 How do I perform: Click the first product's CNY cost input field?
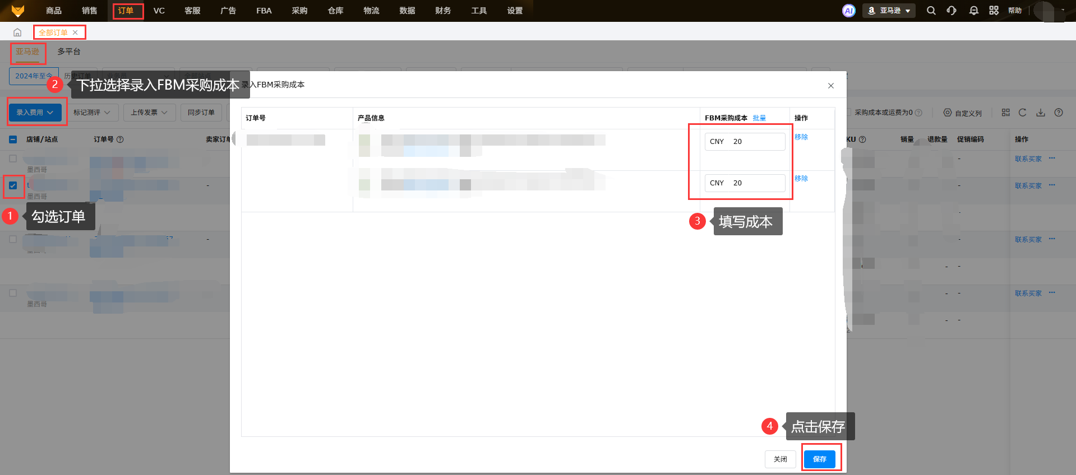point(745,142)
